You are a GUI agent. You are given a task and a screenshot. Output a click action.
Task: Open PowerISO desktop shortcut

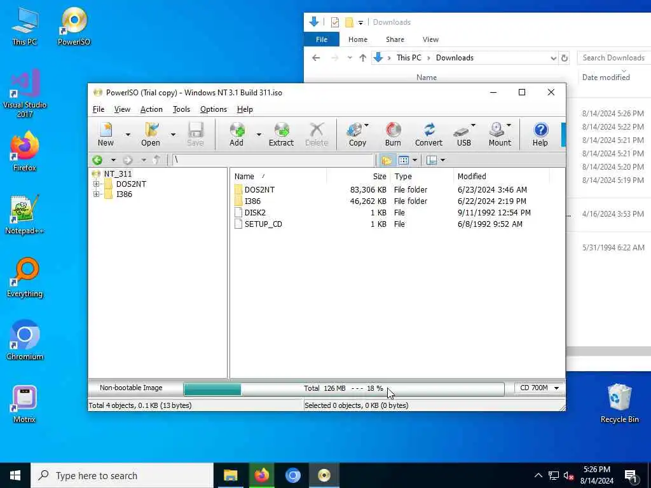[x=74, y=25]
